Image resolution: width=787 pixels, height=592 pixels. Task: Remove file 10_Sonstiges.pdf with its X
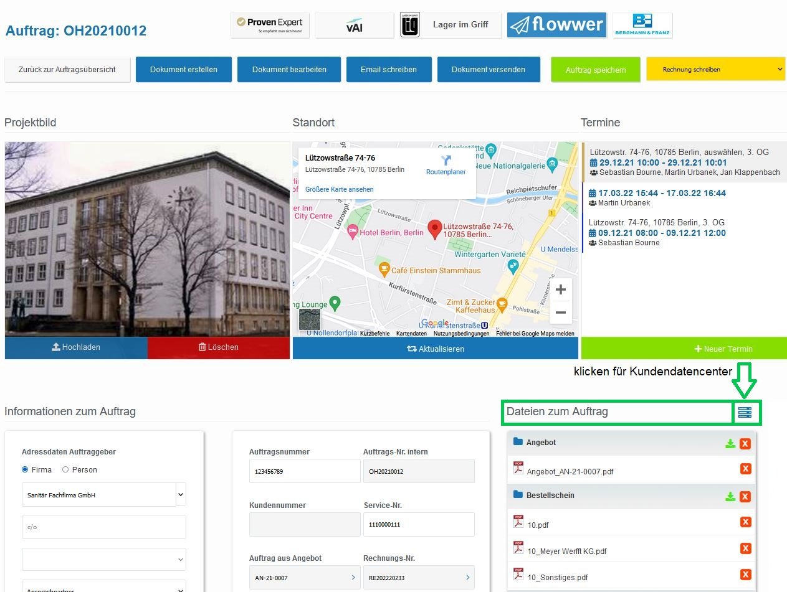(745, 575)
